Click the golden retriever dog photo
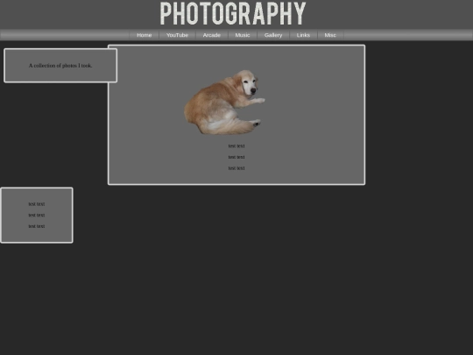The width and height of the screenshot is (473, 355). click(x=225, y=103)
